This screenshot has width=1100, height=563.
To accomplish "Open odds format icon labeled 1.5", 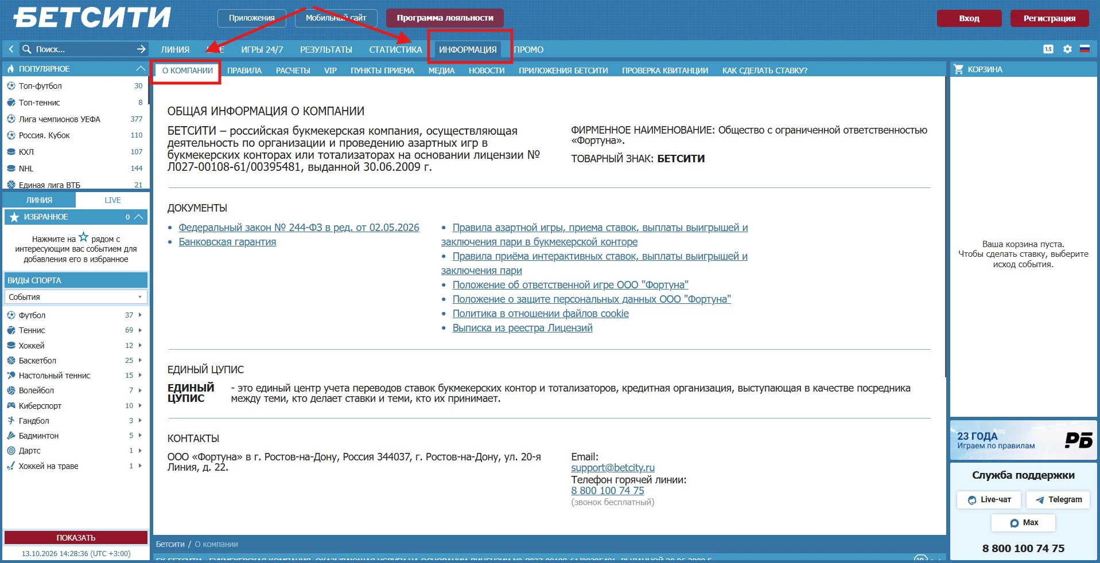I will [x=1048, y=49].
